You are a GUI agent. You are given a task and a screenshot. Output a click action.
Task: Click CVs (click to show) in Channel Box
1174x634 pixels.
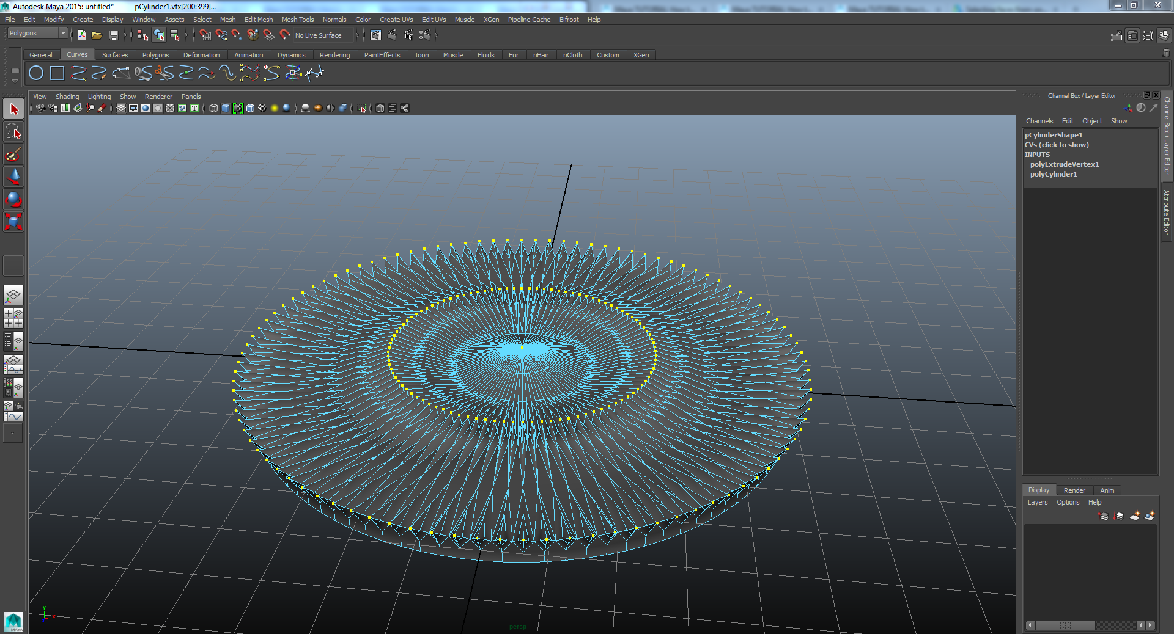[x=1057, y=145]
